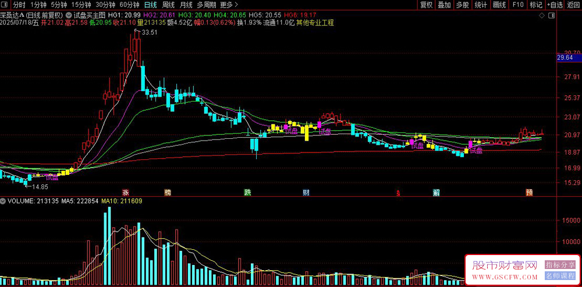Select the 月线 monthly period tab
The height and width of the screenshot is (287, 582).
pos(186,5)
